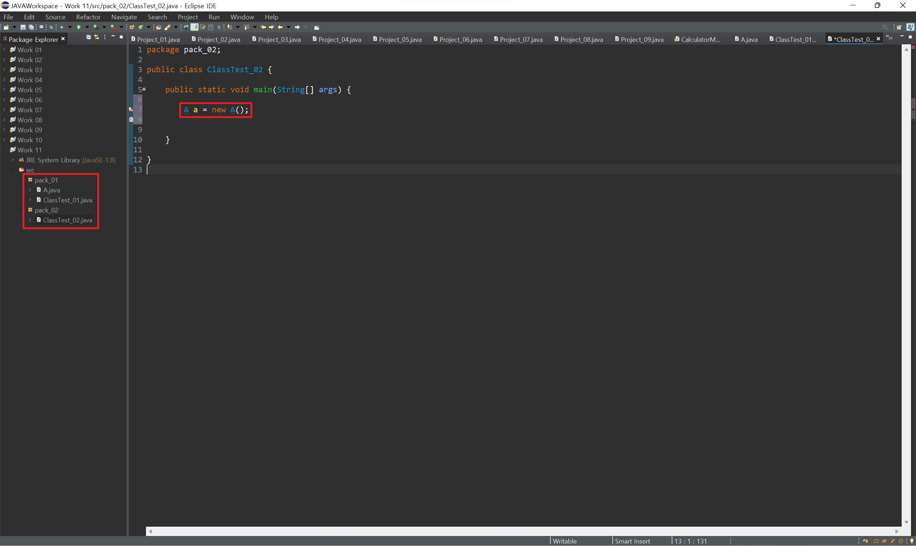Click the New Java Class icon
The height and width of the screenshot is (546, 916).
pos(141,27)
